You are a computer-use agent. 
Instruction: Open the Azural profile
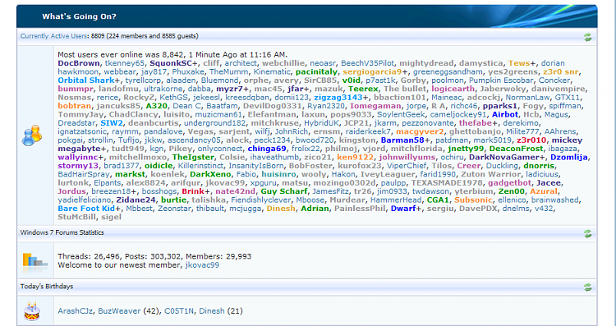[x=544, y=191]
